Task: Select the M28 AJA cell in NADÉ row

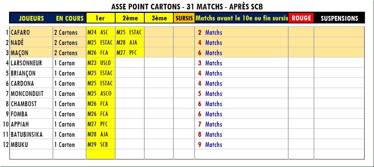Action: (130, 43)
